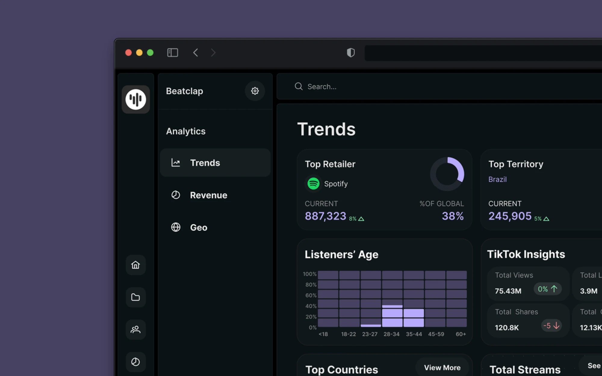Viewport: 602px width, 376px height.
Task: Click the 23-27 age axis label
Action: pyautogui.click(x=370, y=334)
